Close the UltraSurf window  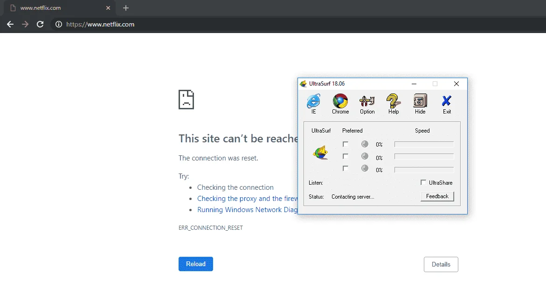456,84
